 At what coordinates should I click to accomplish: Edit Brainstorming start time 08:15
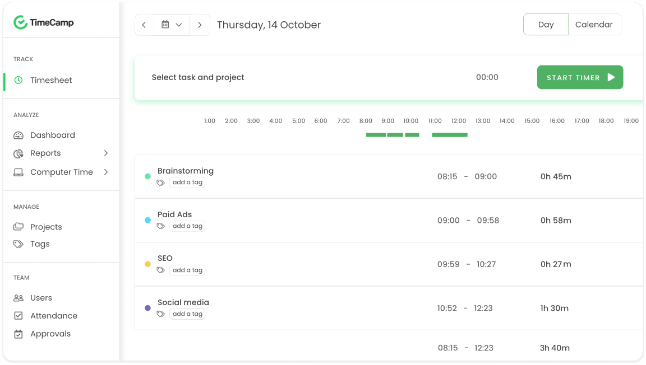click(x=447, y=176)
